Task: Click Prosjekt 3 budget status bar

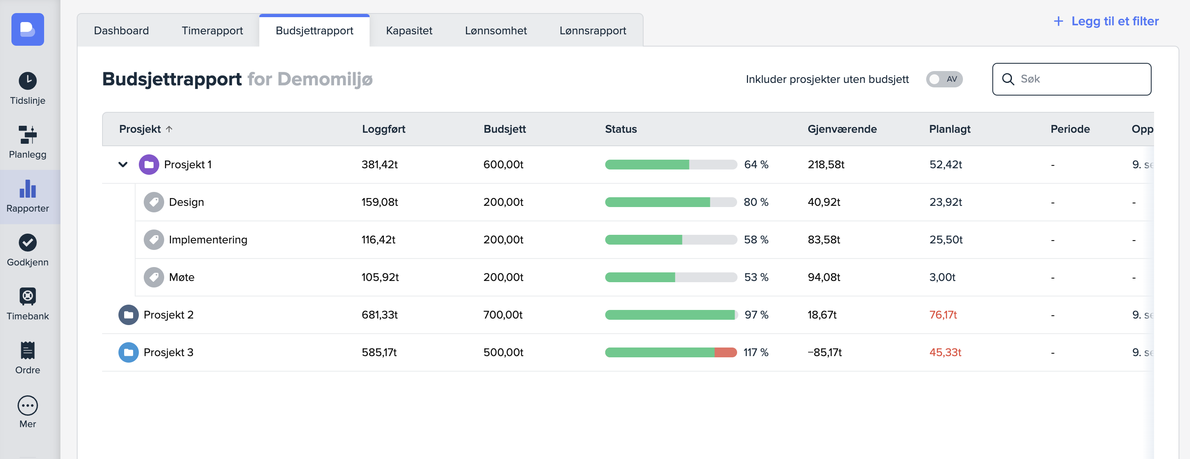Action: (671, 352)
